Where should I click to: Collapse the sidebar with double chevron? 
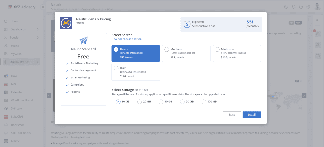pos(43,7)
